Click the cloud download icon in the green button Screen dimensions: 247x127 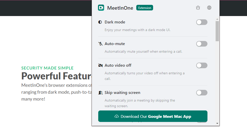pos(117,117)
